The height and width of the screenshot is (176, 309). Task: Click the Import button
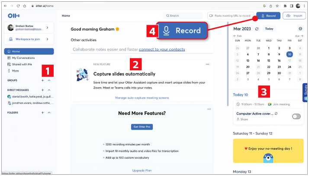294,16
